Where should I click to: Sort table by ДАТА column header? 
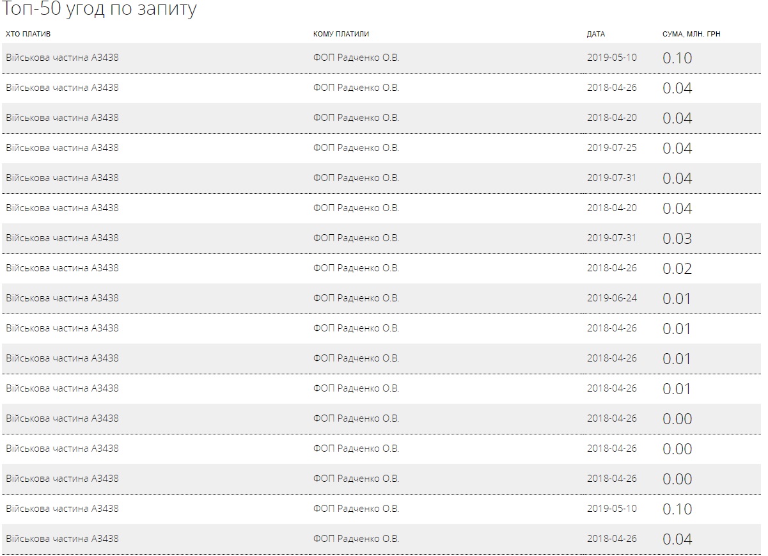point(595,34)
